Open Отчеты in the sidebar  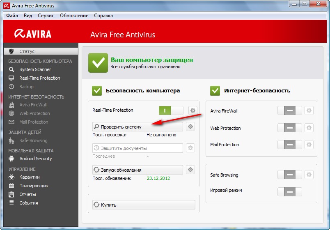[27, 194]
